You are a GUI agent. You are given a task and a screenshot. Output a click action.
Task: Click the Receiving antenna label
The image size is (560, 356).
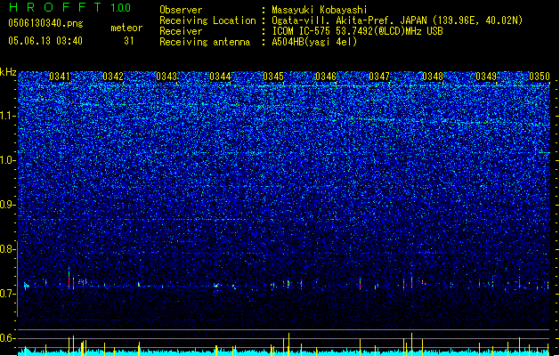point(205,42)
